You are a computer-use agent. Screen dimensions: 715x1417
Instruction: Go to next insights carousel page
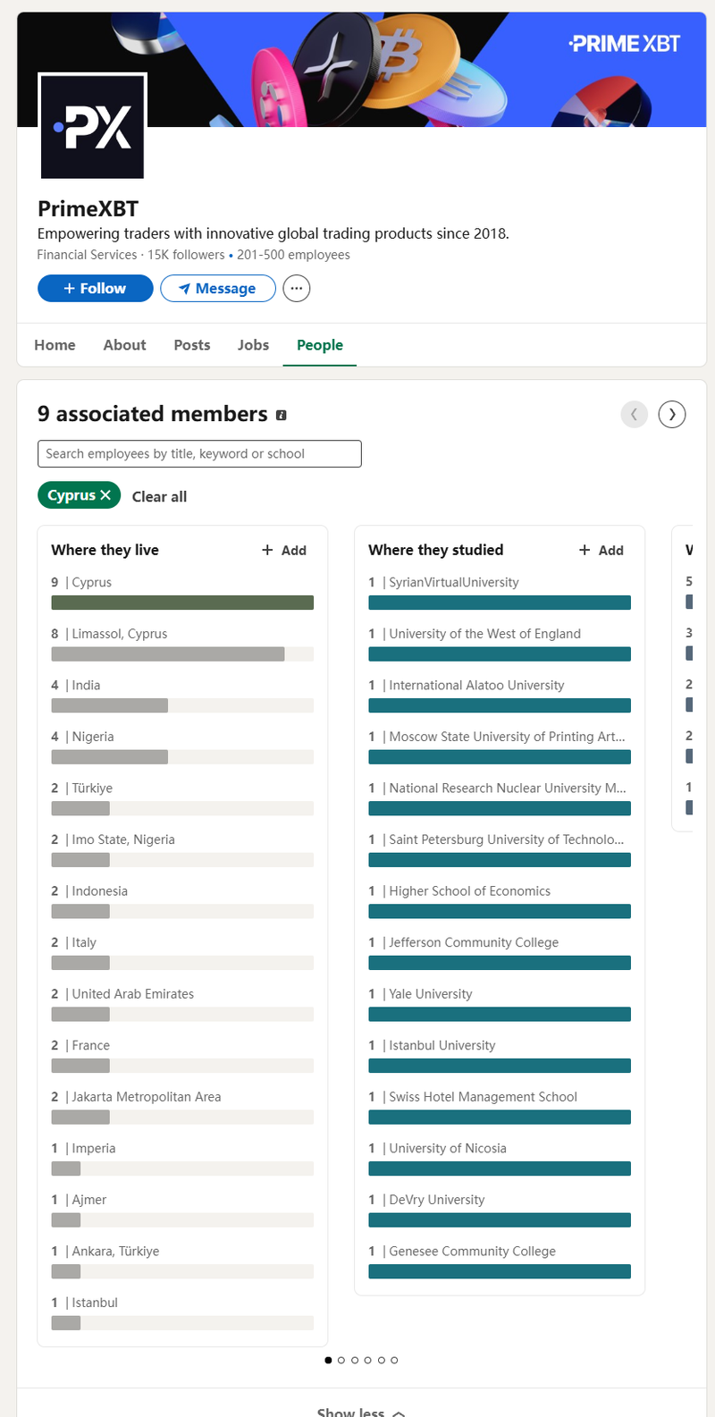click(x=672, y=414)
